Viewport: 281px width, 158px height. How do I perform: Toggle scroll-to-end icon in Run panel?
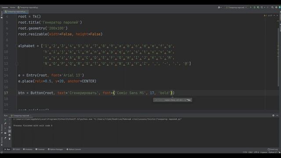[x=10, y=131]
